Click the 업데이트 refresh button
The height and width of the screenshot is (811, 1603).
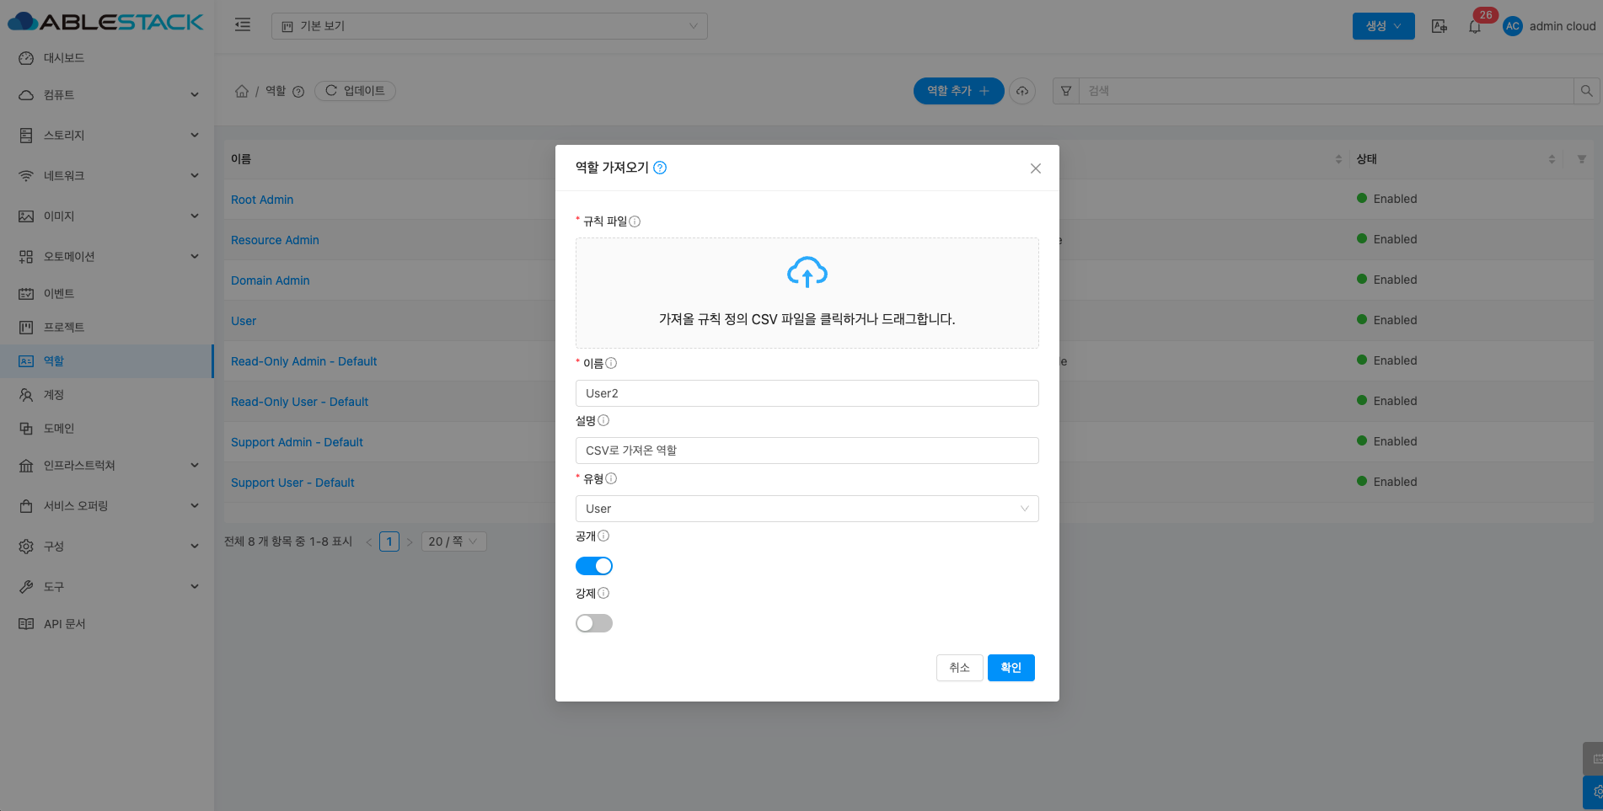pos(355,91)
